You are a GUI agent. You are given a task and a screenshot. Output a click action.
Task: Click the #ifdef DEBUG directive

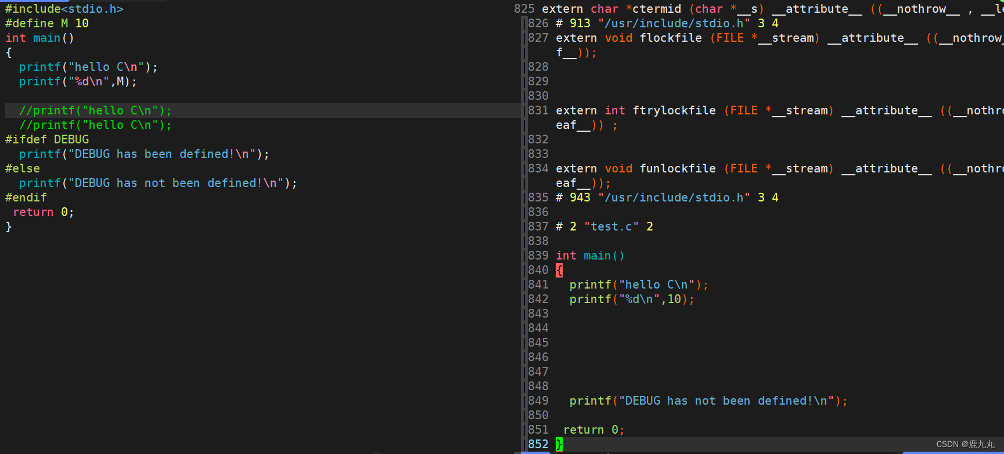47,139
